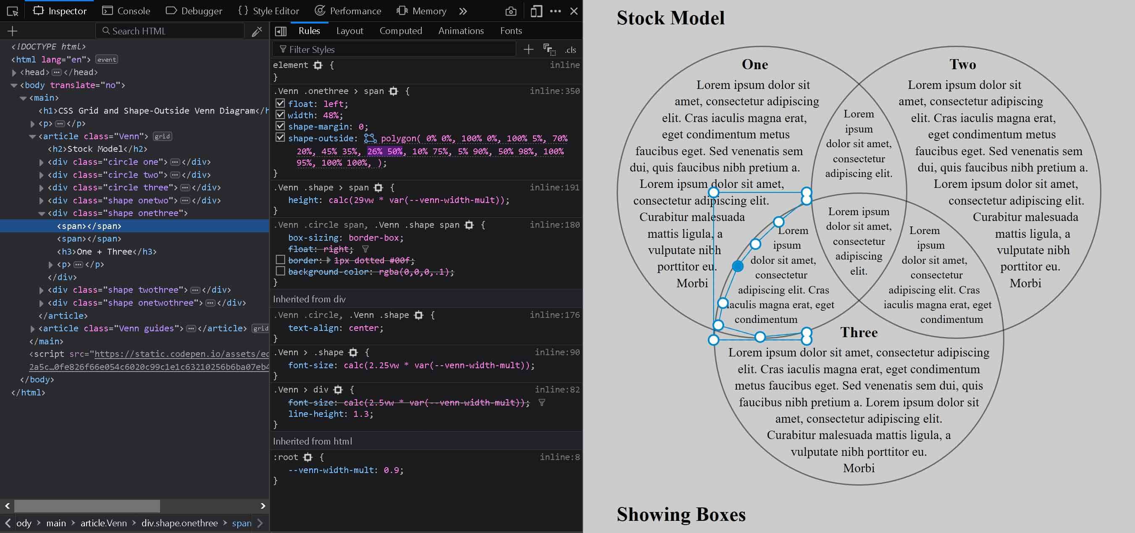
Task: Expand the head element node
Action: [14, 73]
